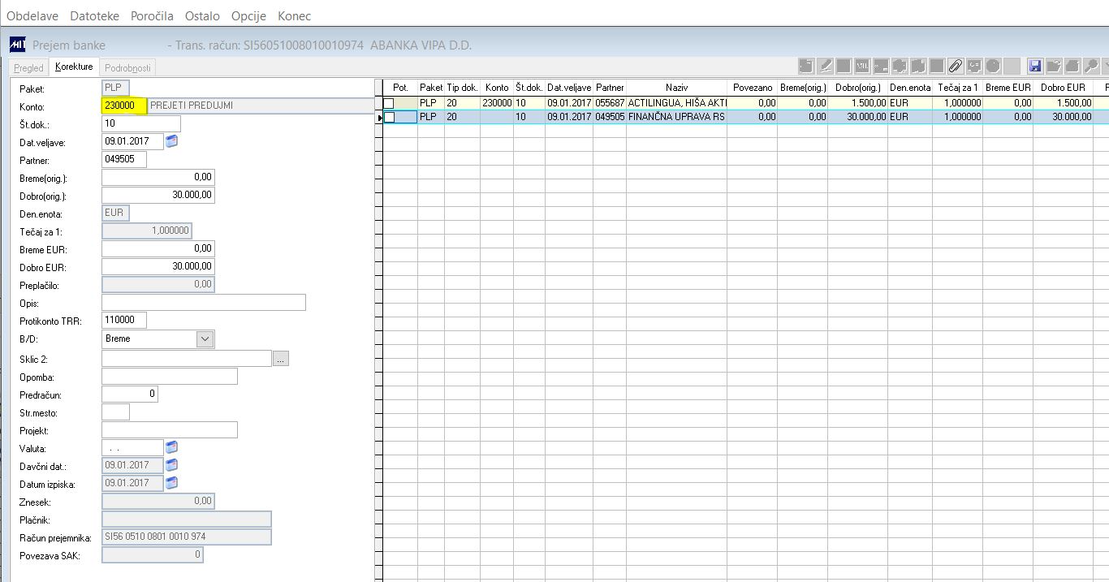Viewport: 1109px width, 582px height.
Task: Click the Konto field containing 230000
Action: (x=123, y=106)
